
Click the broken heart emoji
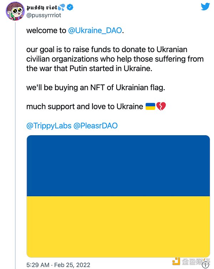pyautogui.click(x=161, y=106)
